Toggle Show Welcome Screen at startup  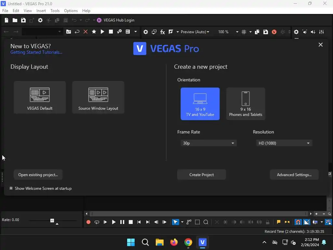coord(11,188)
